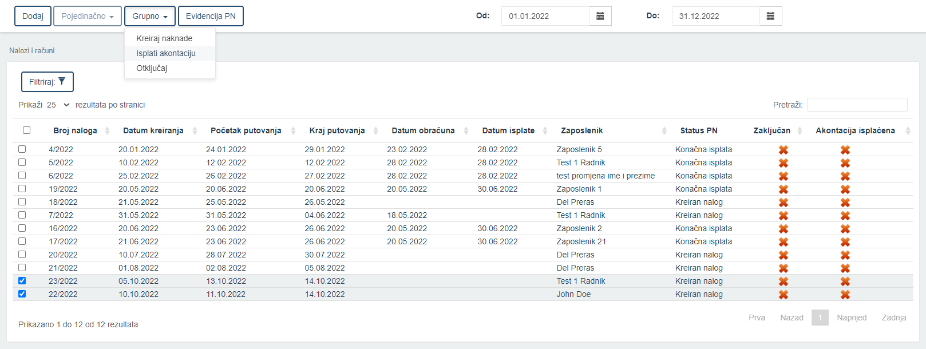The width and height of the screenshot is (926, 349).
Task: Sort by Kraj putovanja column
Action: (375, 131)
